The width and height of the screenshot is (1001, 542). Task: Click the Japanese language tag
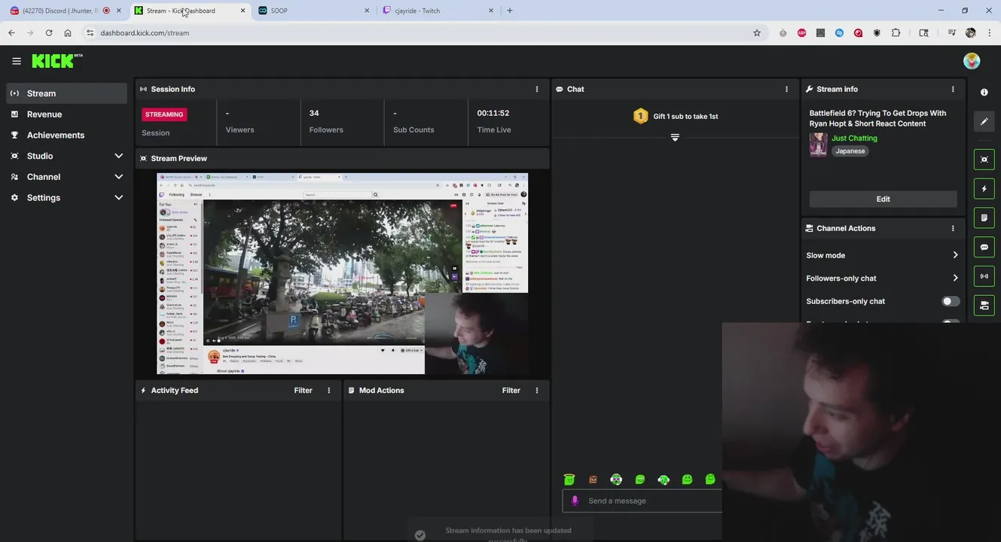click(x=850, y=151)
